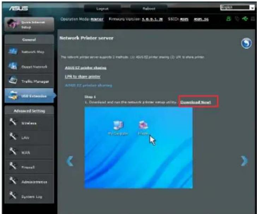Open the Network Map page
Image resolution: width=257 pixels, height=214 pixels.
pos(29,52)
